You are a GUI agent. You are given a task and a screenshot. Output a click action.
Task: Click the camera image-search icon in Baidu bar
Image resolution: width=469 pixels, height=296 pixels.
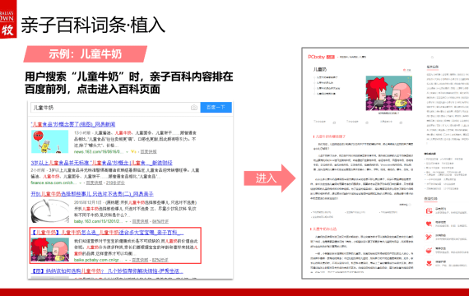pos(194,108)
